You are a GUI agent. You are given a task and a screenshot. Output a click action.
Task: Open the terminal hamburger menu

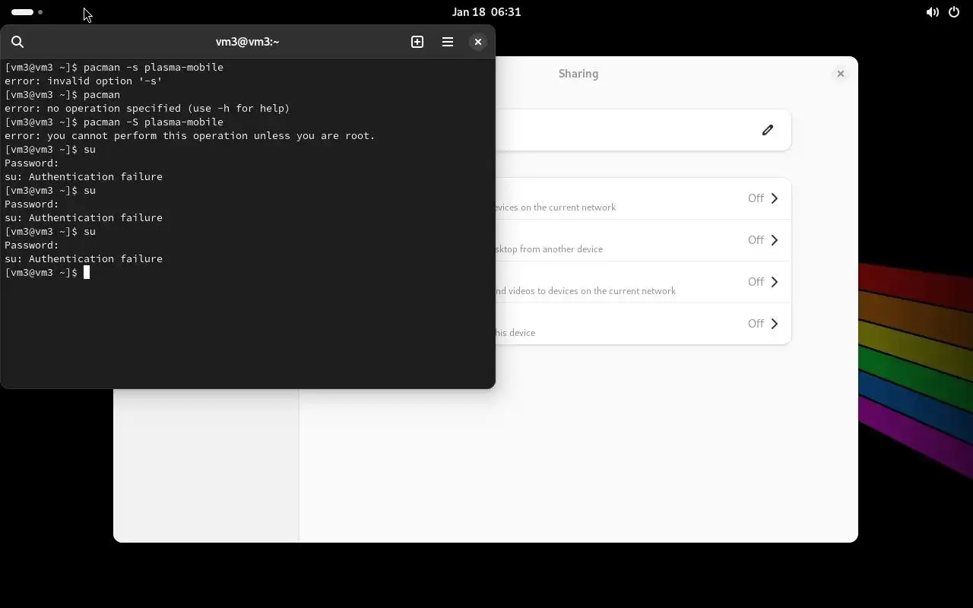coord(448,42)
